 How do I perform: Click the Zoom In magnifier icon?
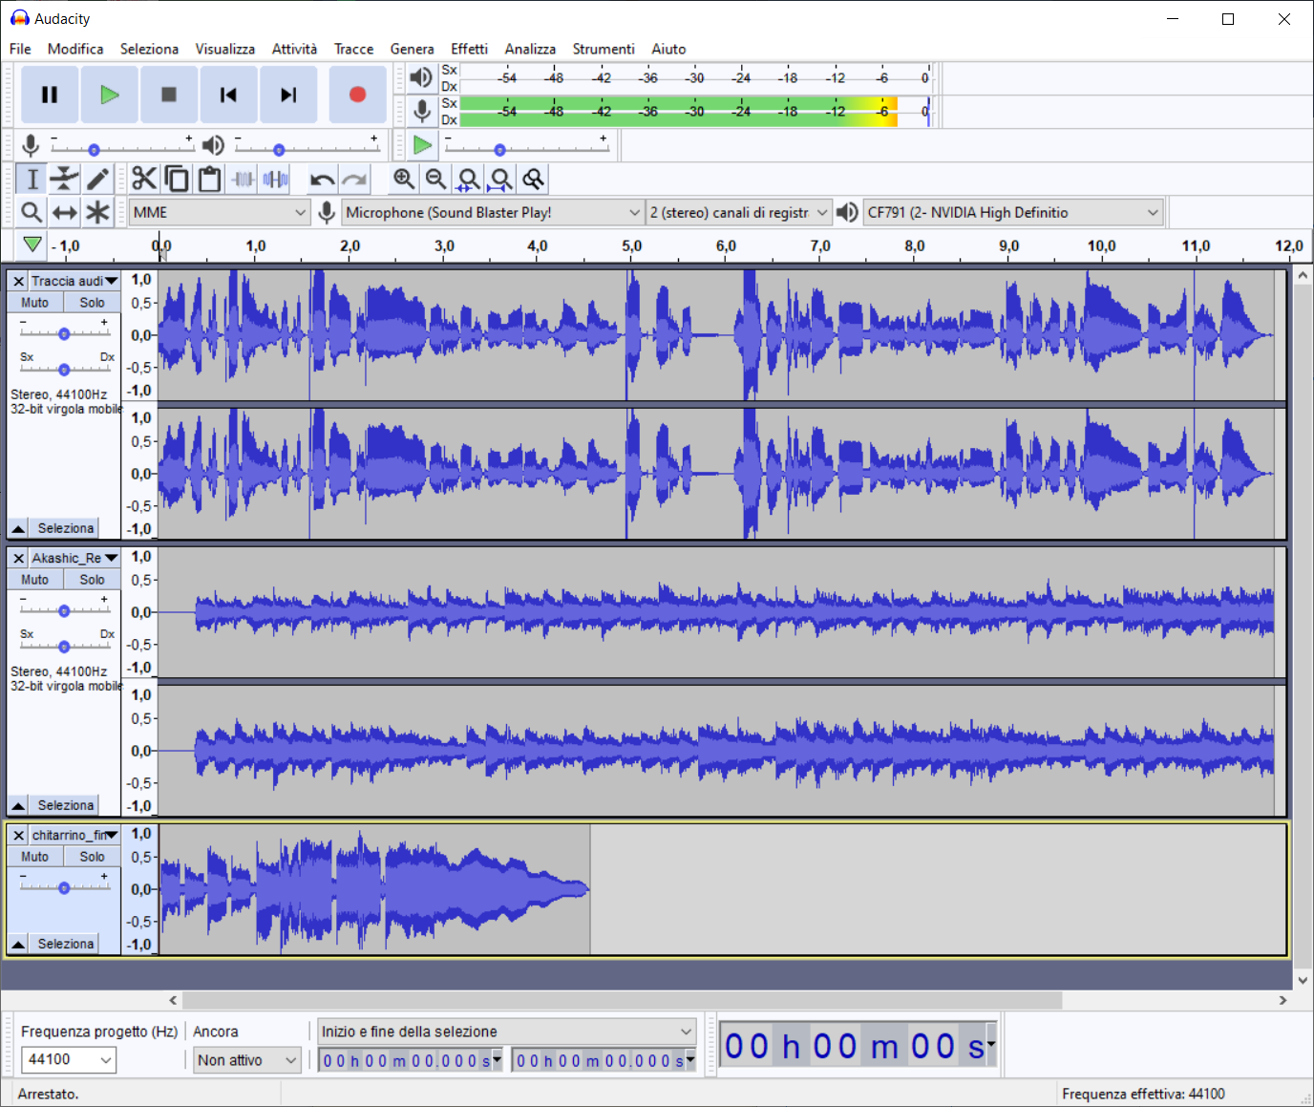(x=404, y=179)
